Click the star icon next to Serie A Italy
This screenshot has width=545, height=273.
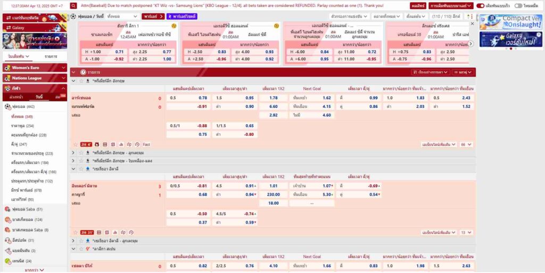click(x=81, y=168)
